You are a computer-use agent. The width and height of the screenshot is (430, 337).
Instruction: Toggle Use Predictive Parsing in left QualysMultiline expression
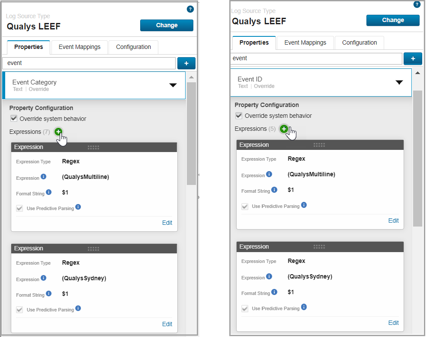tap(19, 208)
